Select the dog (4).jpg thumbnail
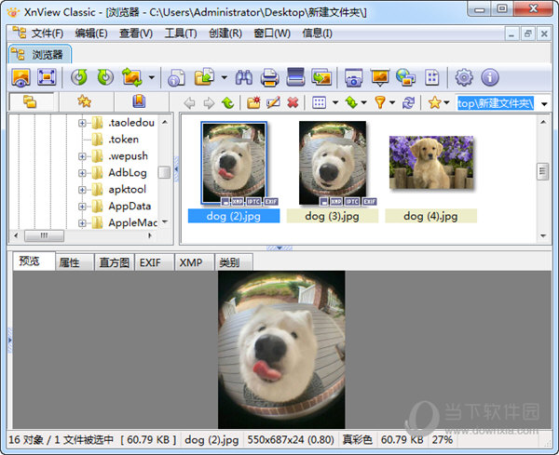 click(x=430, y=177)
